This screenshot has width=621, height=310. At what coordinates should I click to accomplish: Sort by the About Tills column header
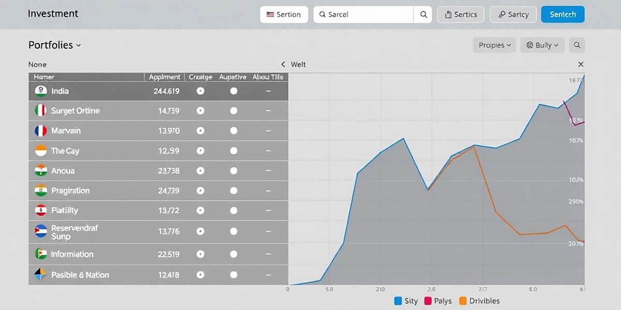268,77
